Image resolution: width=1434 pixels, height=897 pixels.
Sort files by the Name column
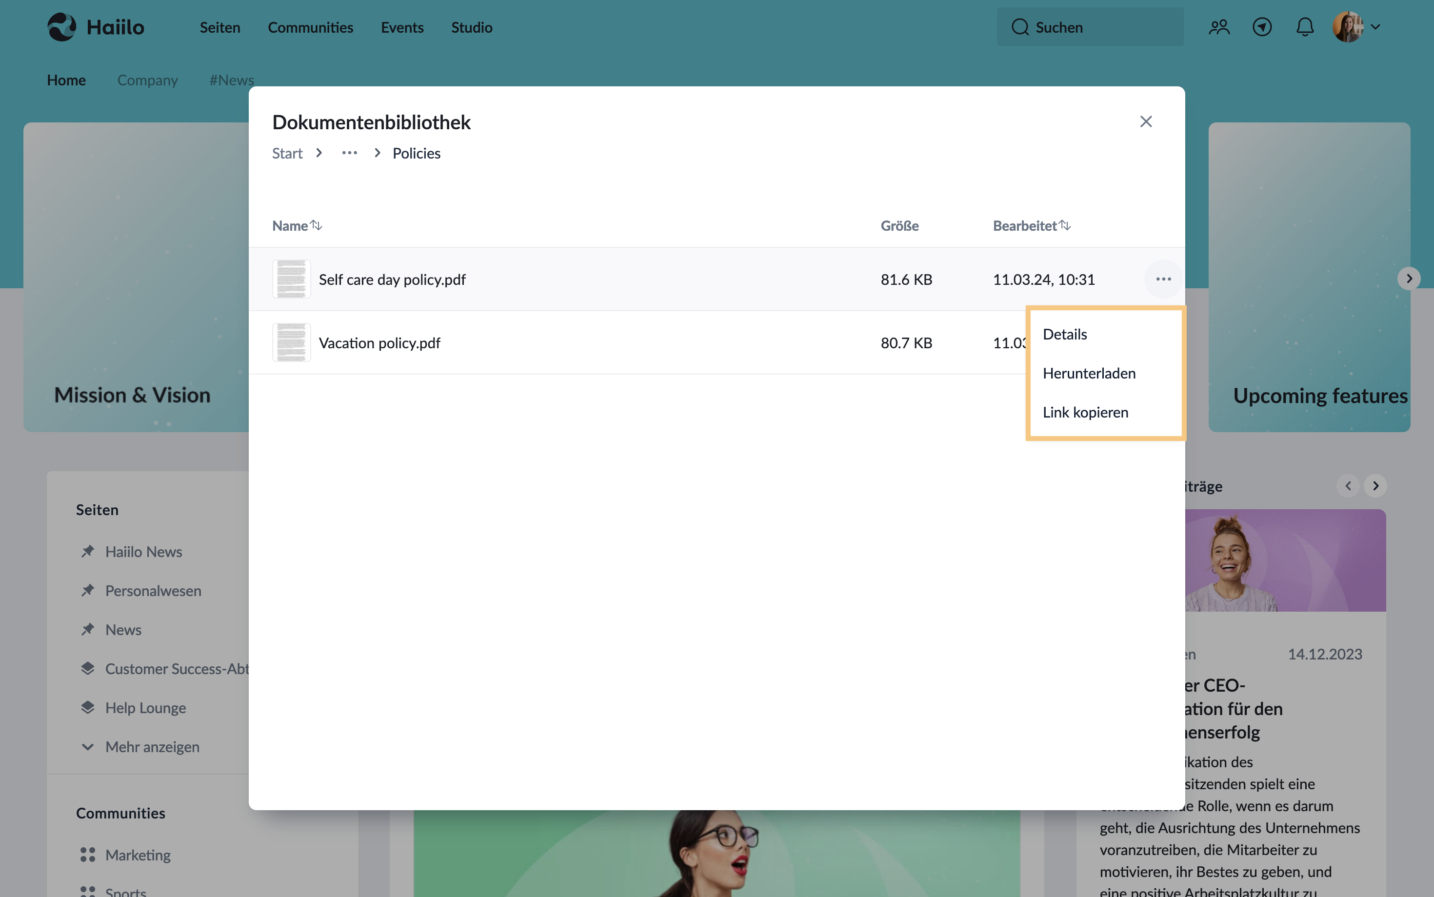point(297,225)
